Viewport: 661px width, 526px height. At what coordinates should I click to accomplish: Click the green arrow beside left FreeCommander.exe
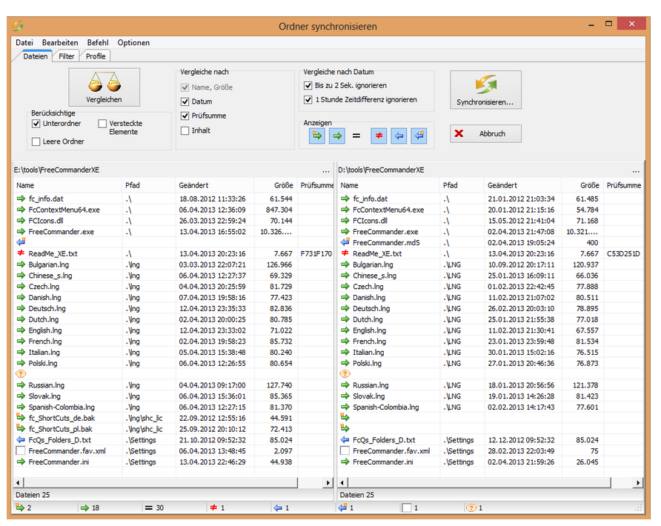pos(21,231)
